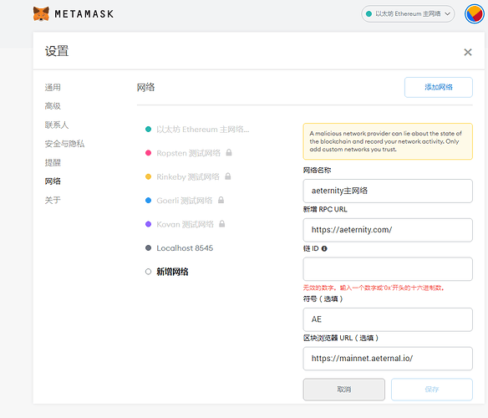This screenshot has width=488, height=418.
Task: Select Rinkeby 测试网络 in the list
Action: (188, 176)
